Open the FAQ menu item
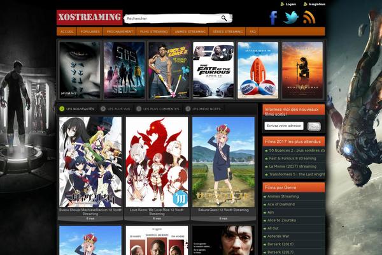This screenshot has height=255, width=382. (x=253, y=32)
